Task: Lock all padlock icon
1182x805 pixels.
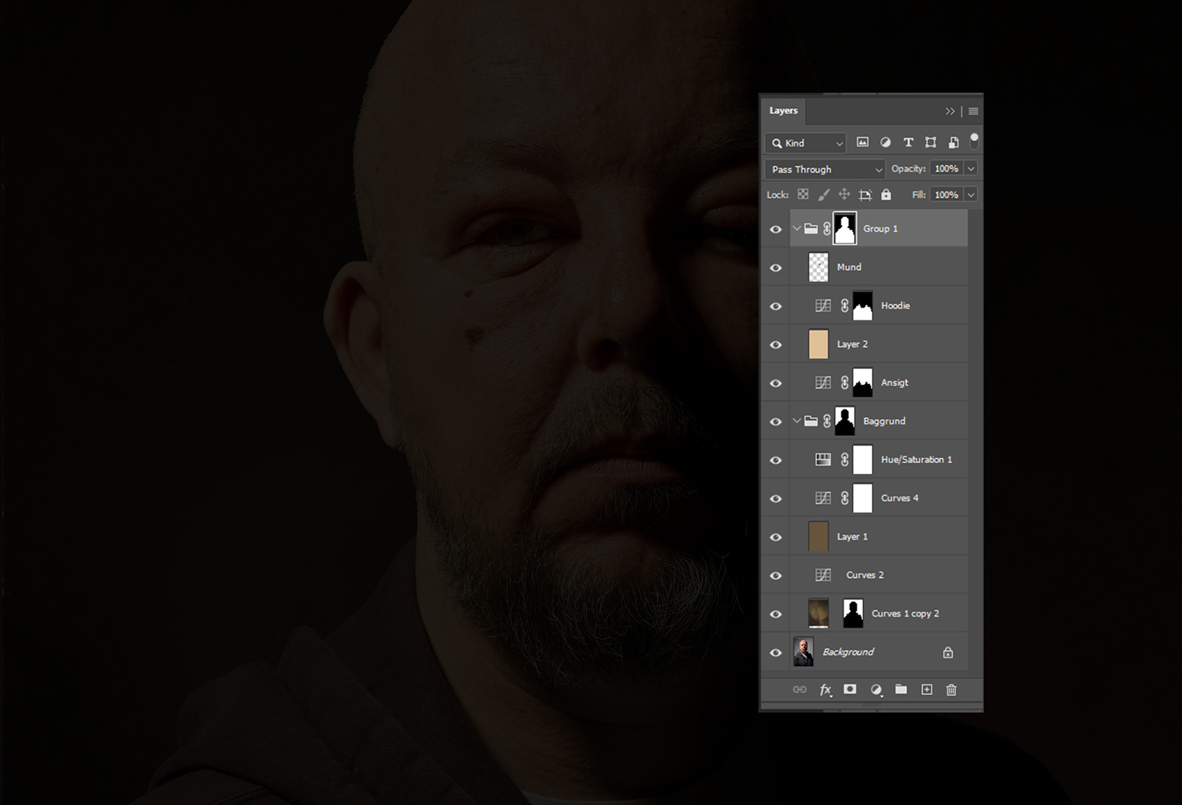Action: 886,194
